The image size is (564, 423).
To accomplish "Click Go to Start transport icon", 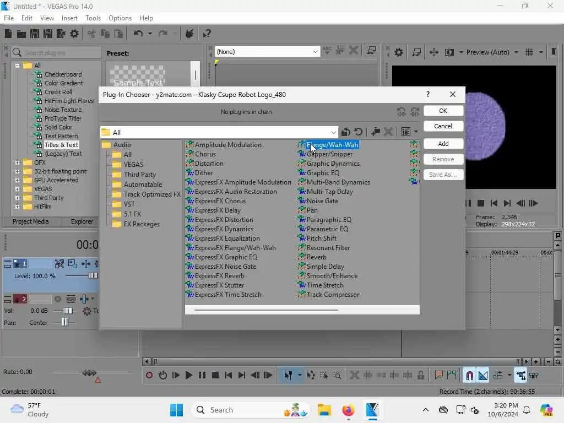I will [x=229, y=375].
